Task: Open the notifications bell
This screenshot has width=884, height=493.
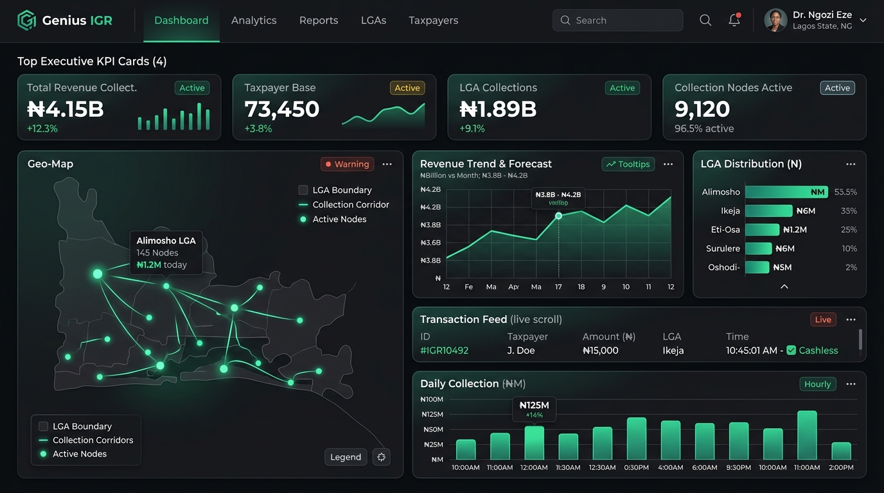Action: (734, 20)
